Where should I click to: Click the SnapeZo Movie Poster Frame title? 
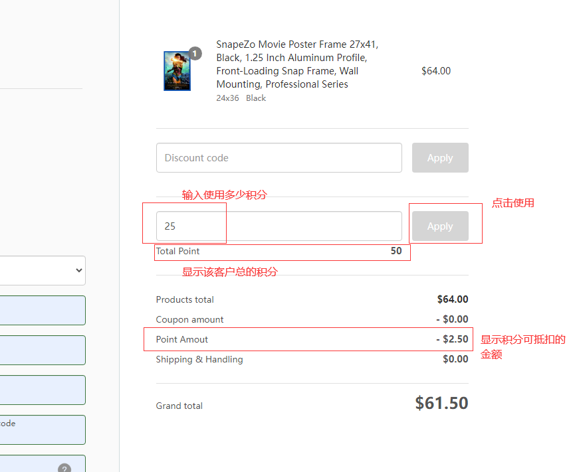[x=296, y=64]
